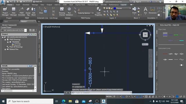
Task: Collapse the P&ID Drawings tree node
Action: click(5, 40)
